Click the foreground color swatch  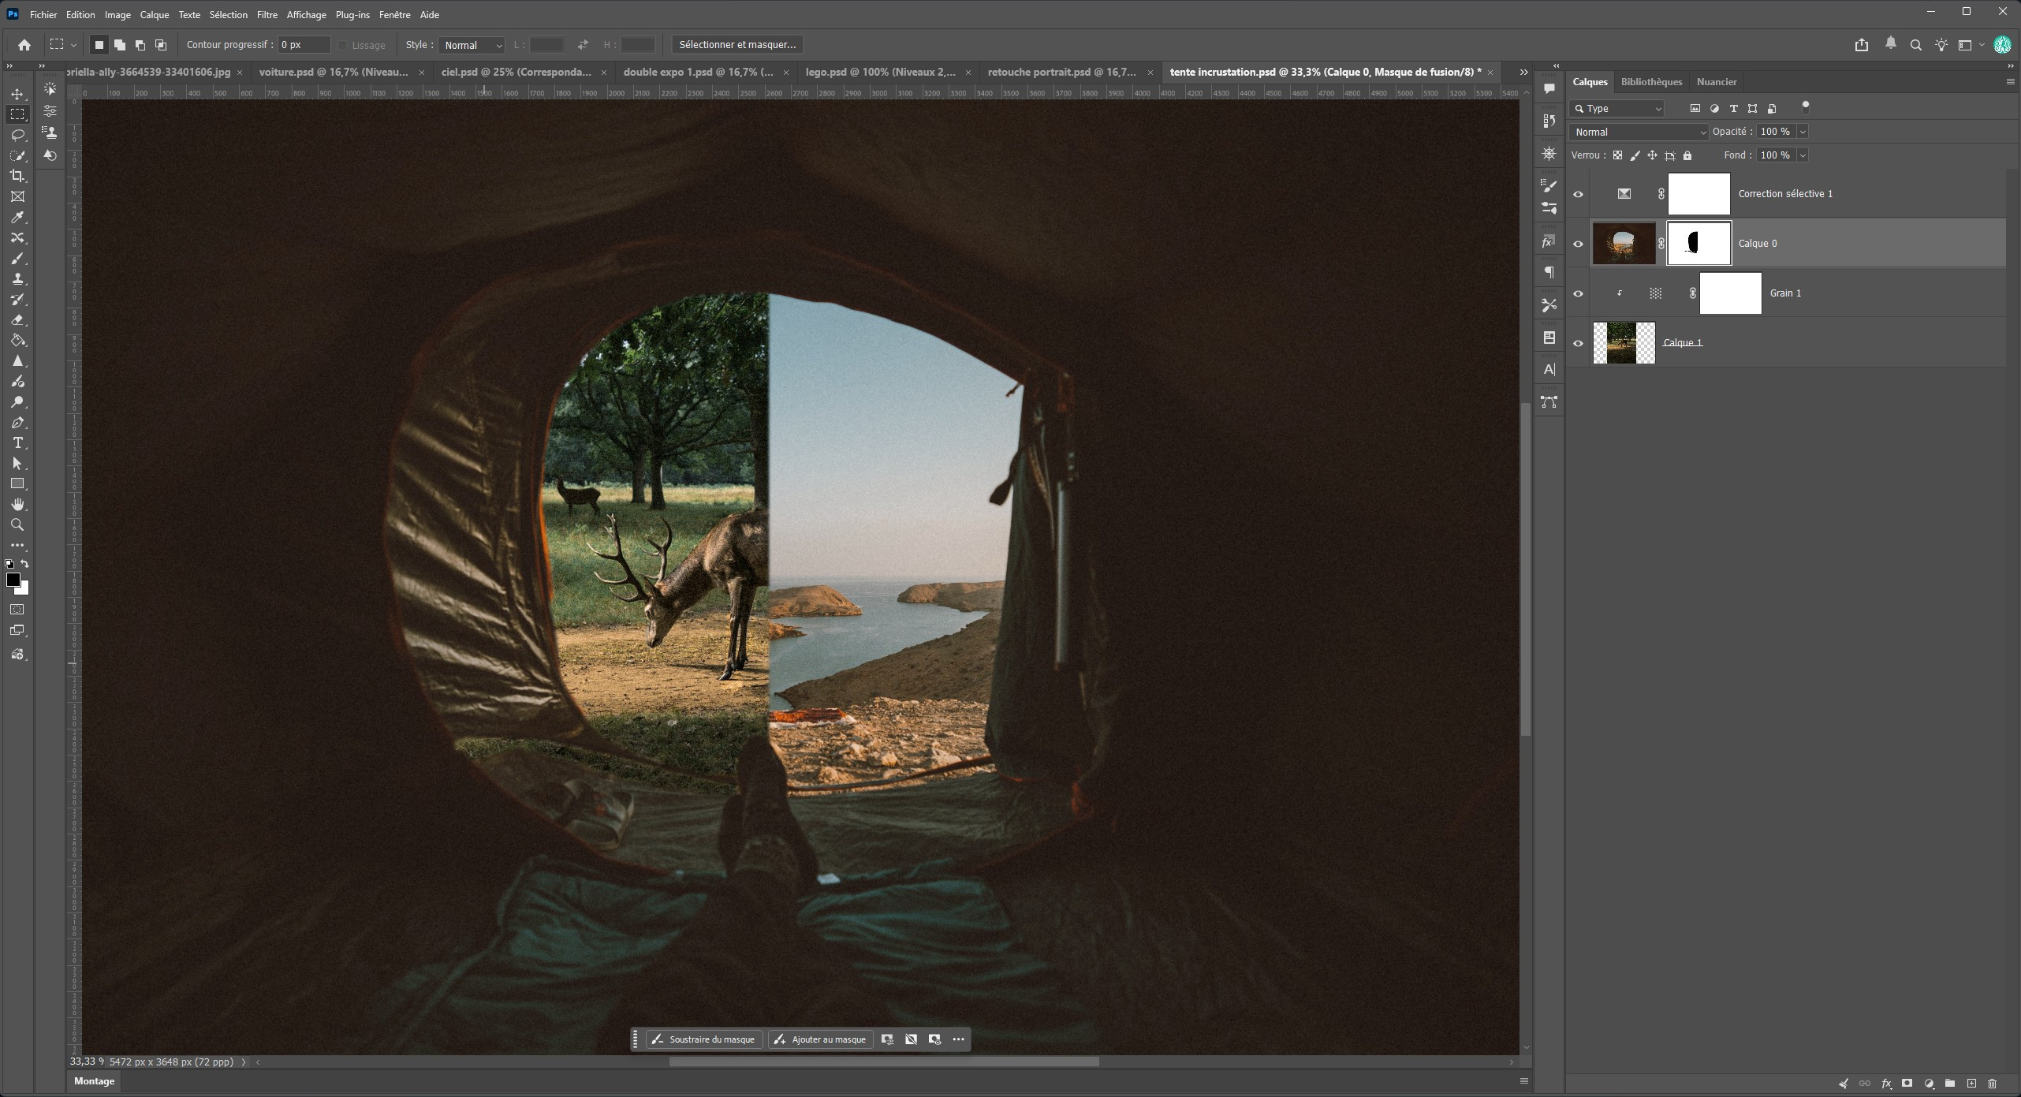(x=13, y=580)
